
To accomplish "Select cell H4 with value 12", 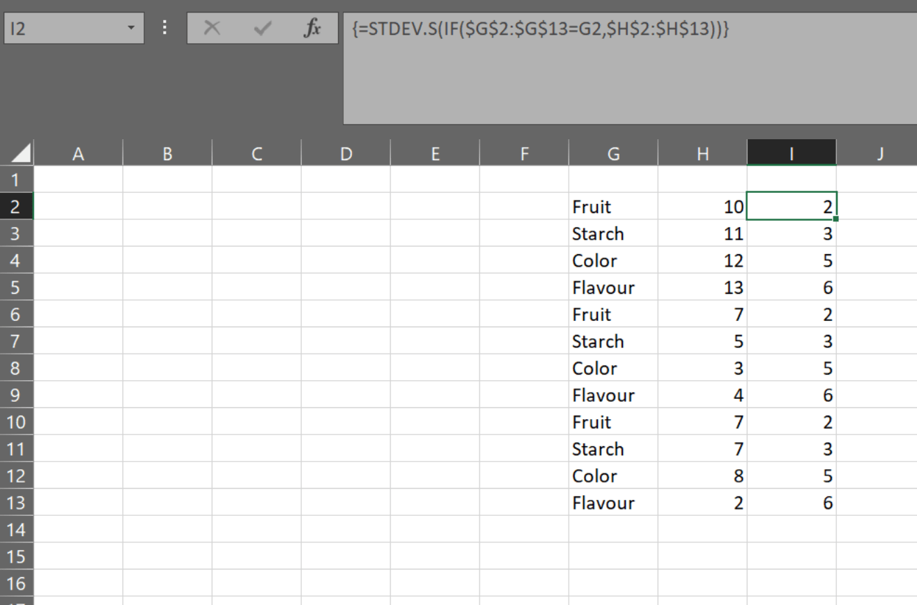I will click(702, 261).
